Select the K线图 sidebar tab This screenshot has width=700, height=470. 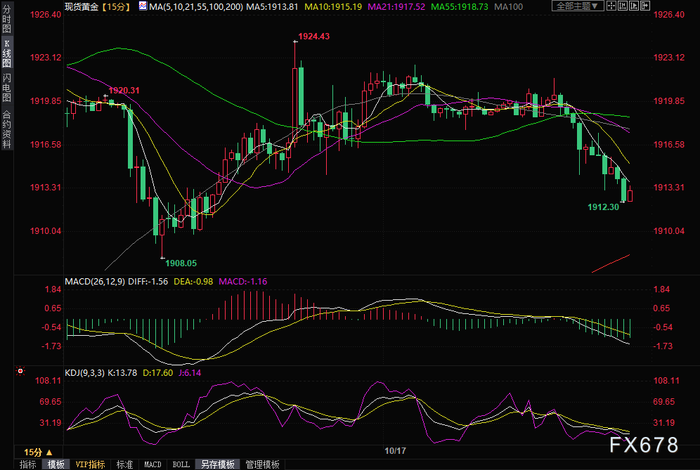pyautogui.click(x=7, y=53)
